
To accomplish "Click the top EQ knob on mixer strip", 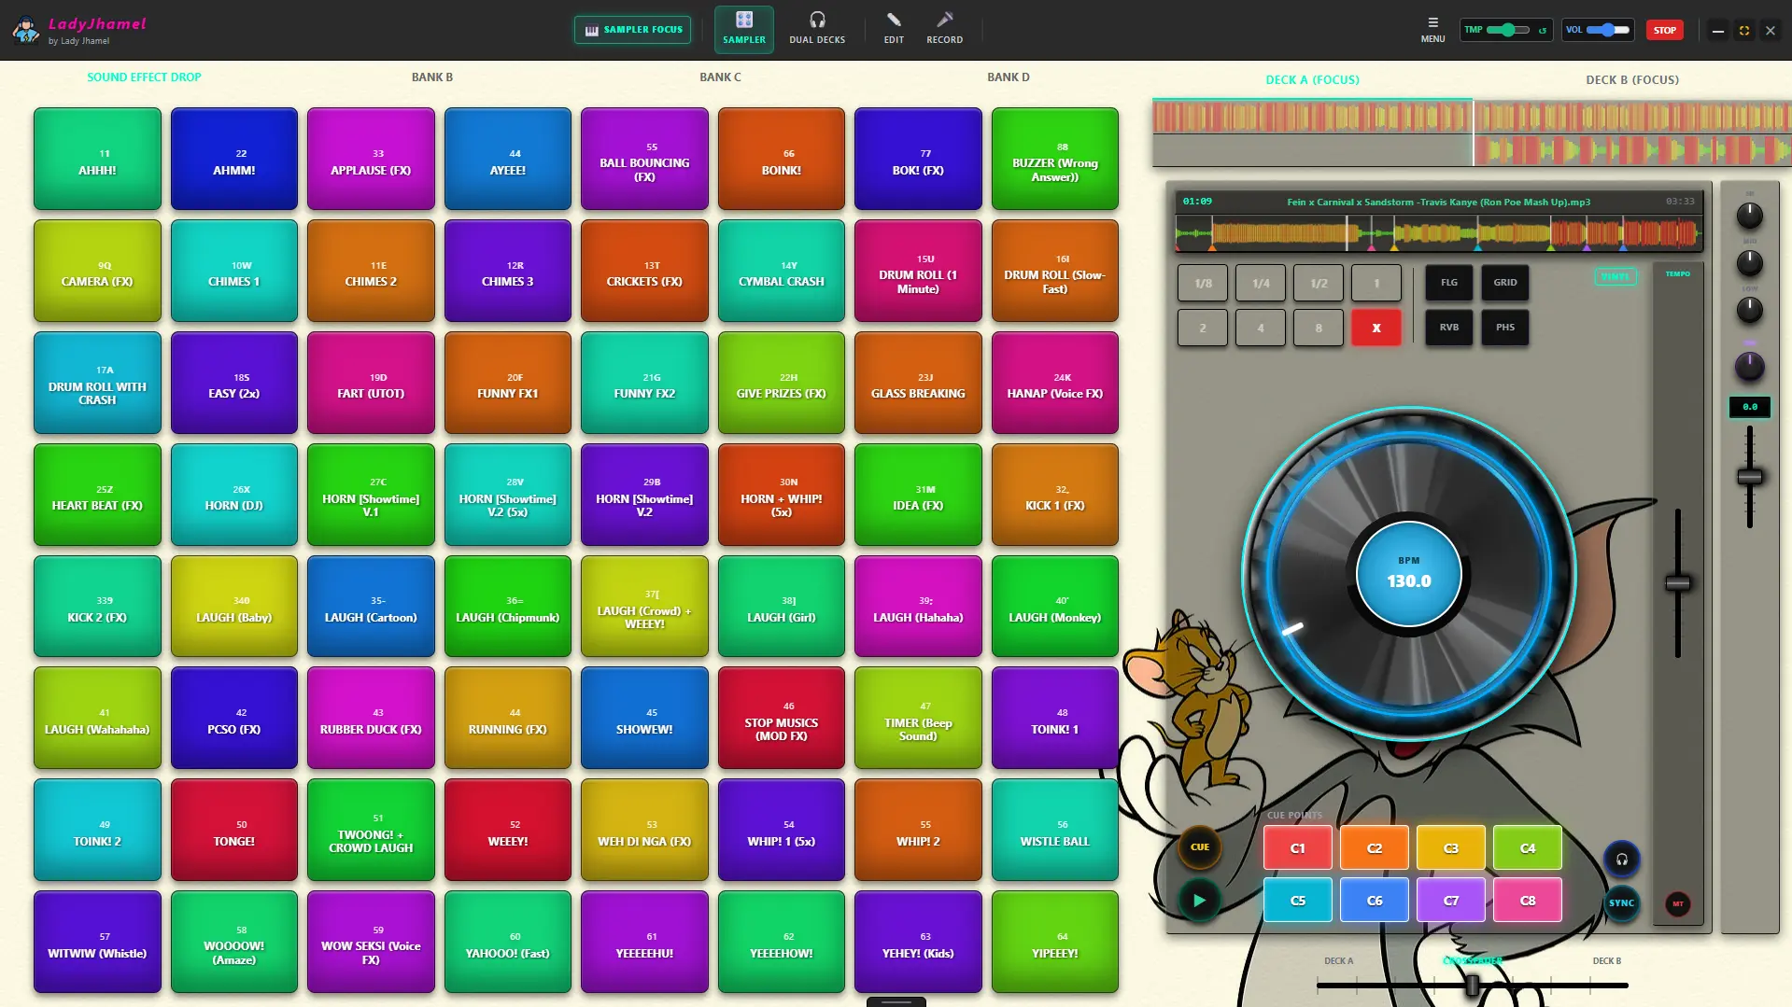I will 1749,216.
